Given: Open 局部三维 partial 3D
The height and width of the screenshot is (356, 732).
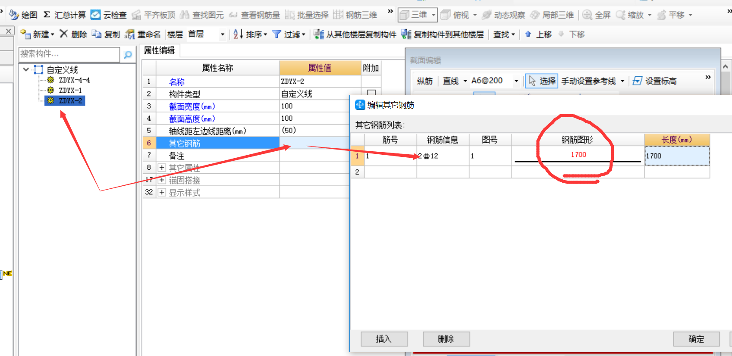Looking at the screenshot, I should point(552,15).
